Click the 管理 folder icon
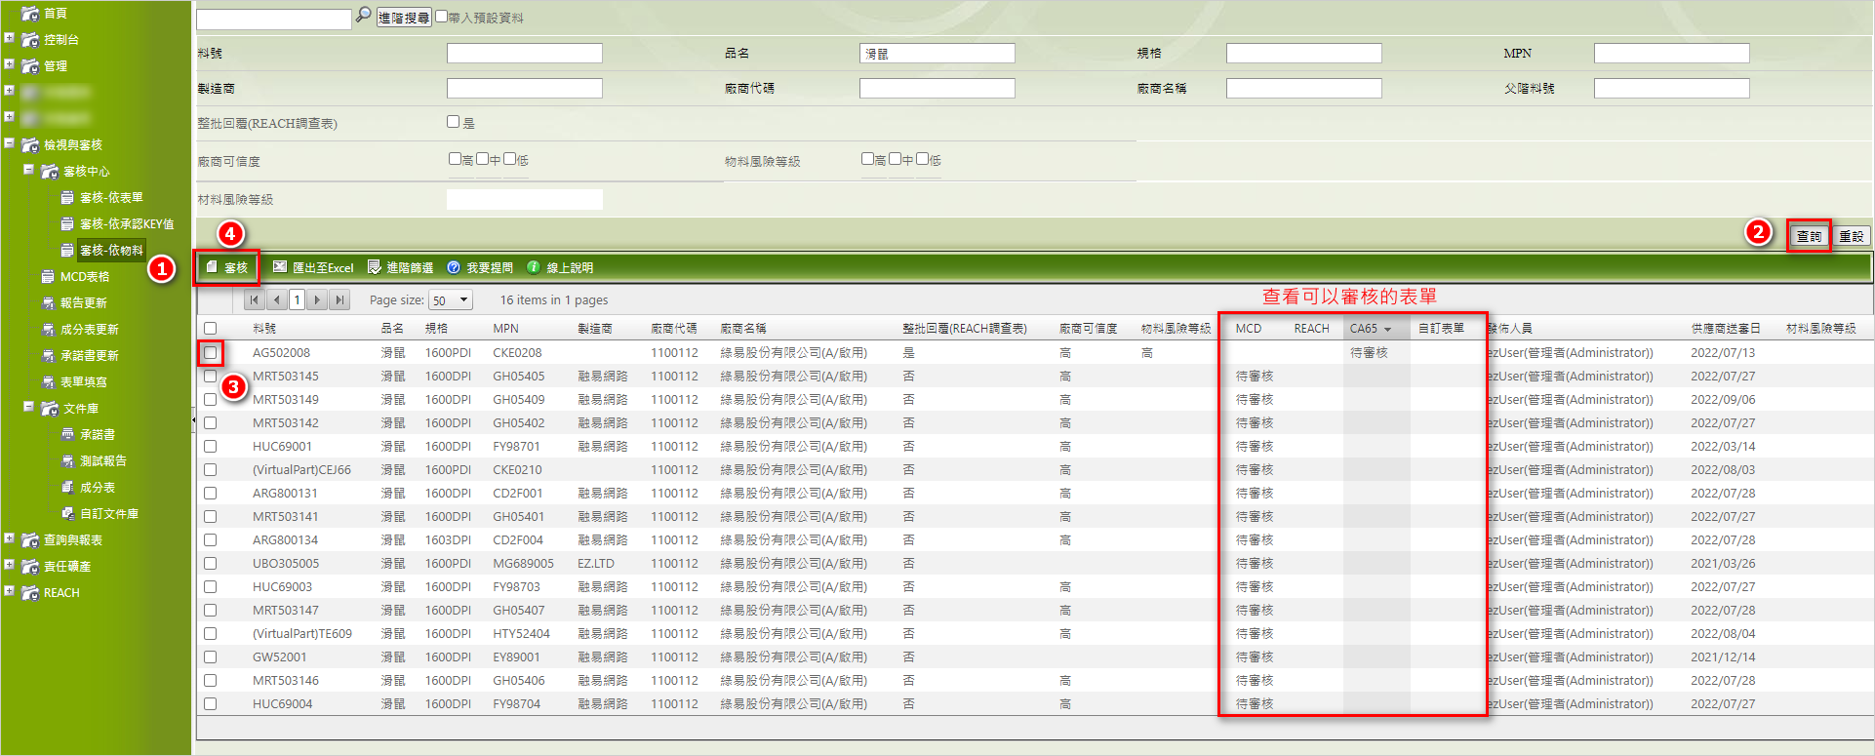The image size is (1875, 756). click(30, 66)
